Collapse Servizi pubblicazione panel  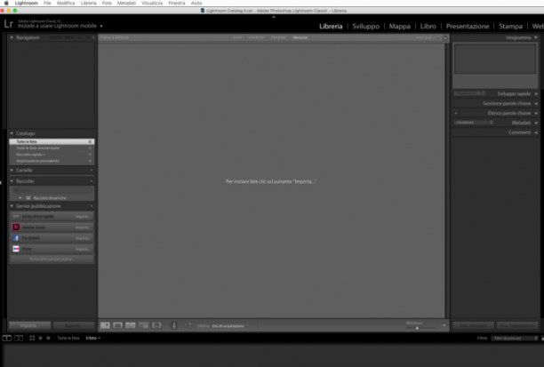tap(12, 206)
